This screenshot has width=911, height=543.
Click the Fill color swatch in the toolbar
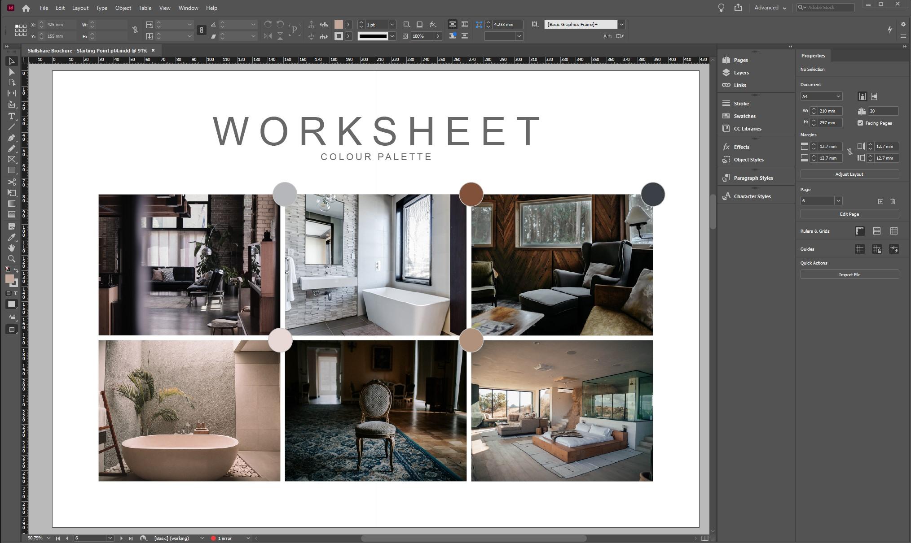coord(10,278)
